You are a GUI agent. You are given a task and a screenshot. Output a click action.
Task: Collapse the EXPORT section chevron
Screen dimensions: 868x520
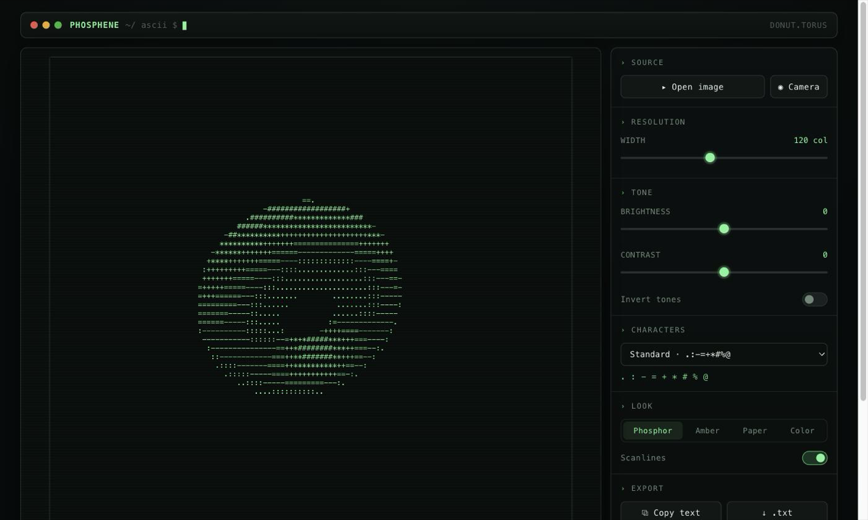(623, 488)
